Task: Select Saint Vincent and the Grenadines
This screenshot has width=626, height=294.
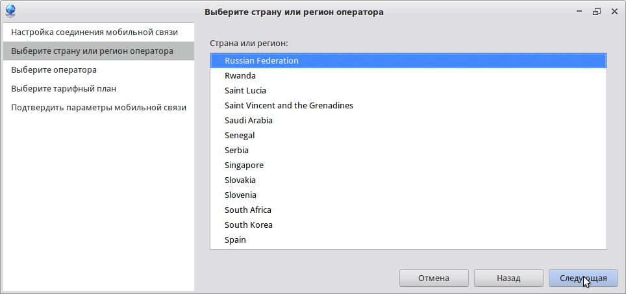Action: click(289, 105)
